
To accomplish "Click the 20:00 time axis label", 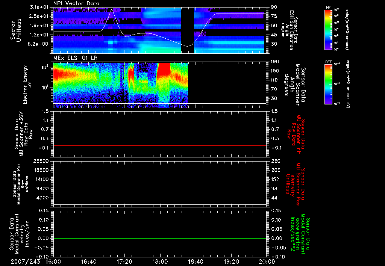I will tap(267, 261).
